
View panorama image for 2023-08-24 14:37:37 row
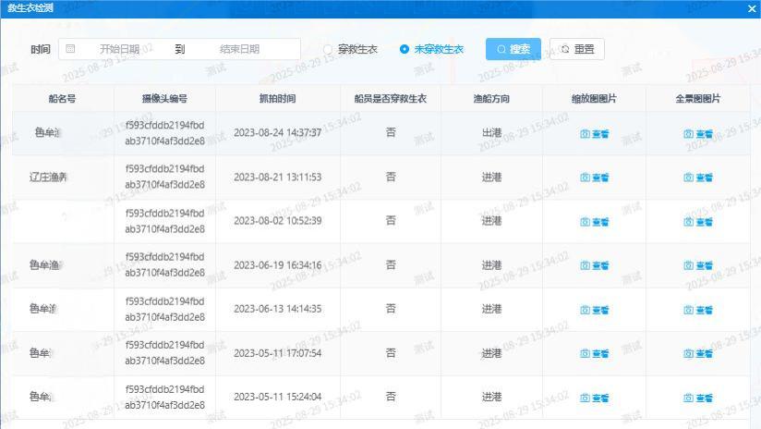coord(698,134)
